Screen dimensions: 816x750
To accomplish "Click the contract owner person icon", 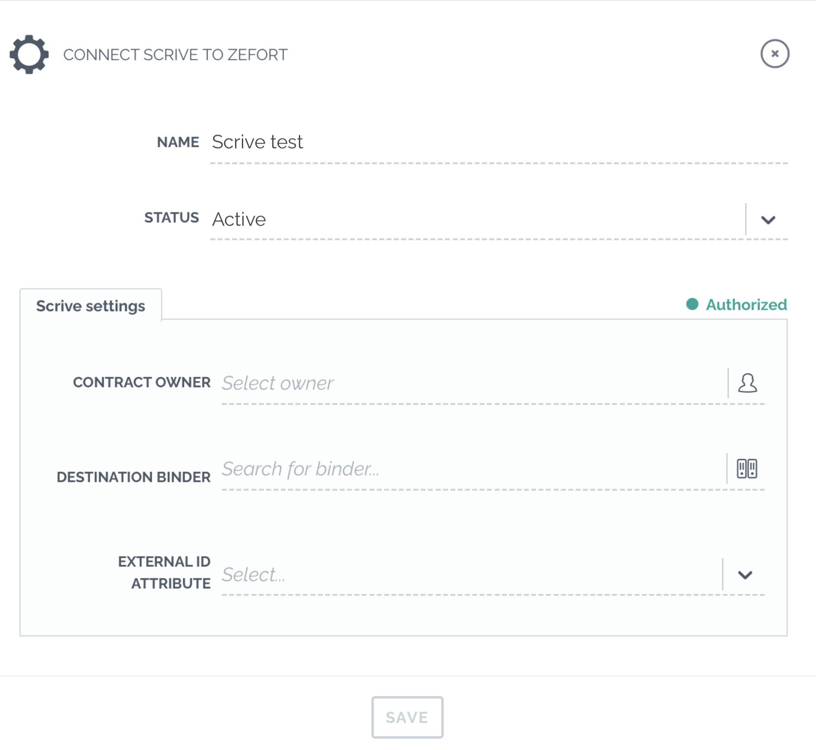I will click(x=747, y=383).
